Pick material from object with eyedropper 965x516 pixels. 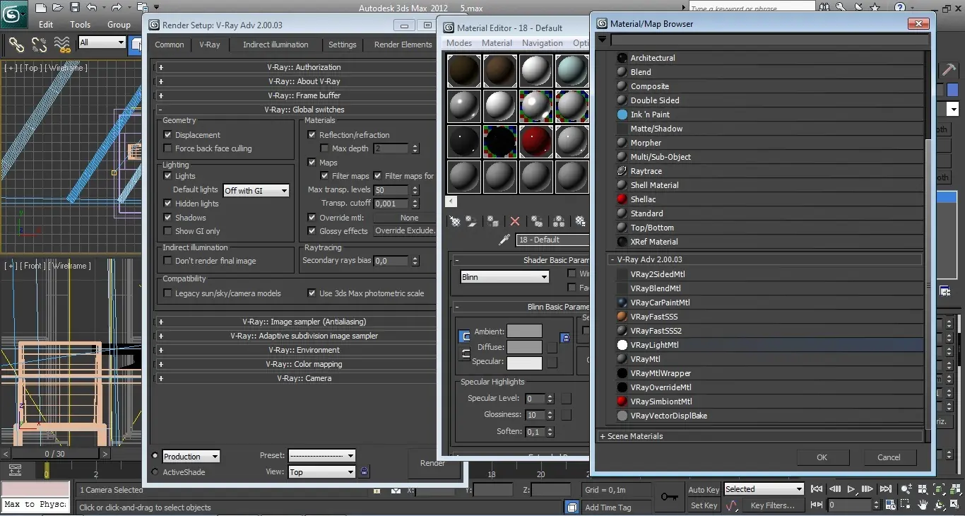(504, 240)
